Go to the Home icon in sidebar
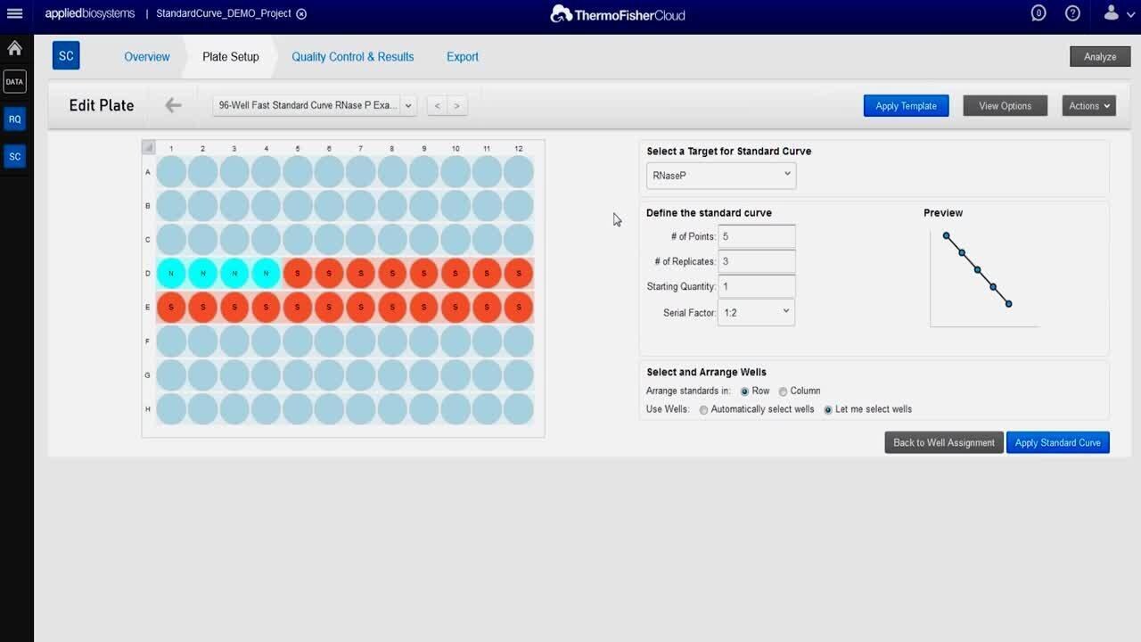 [14, 48]
